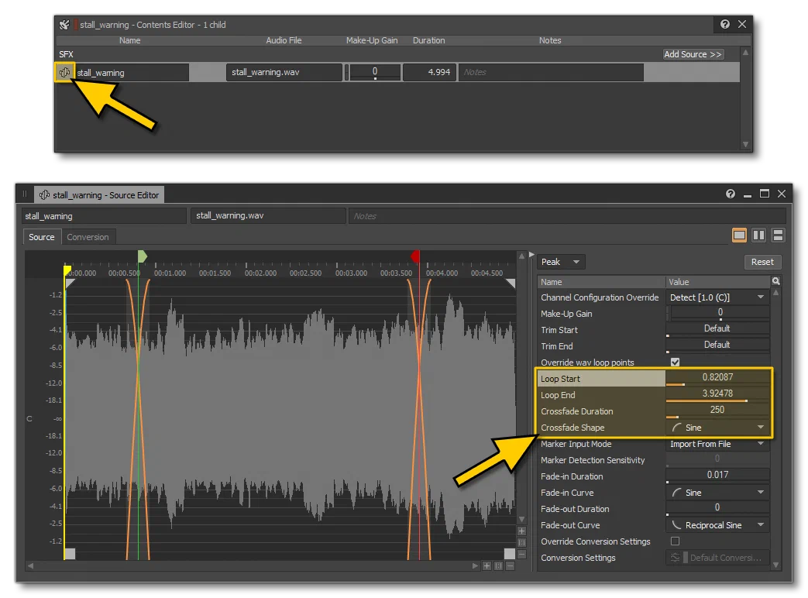Click the bottom-left fade handle of the waveform
808x598 pixels.
(x=70, y=553)
